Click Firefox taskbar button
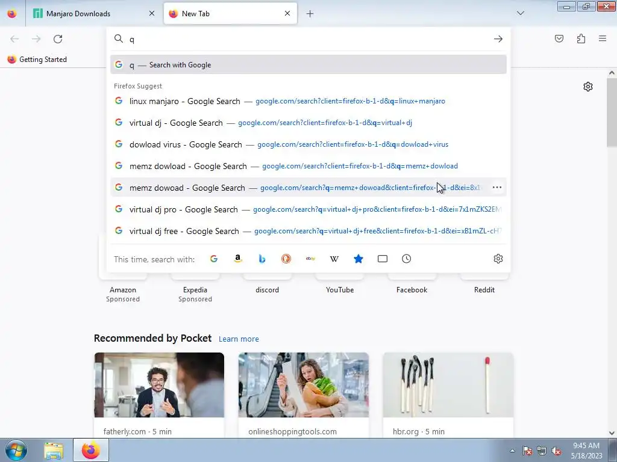The width and height of the screenshot is (617, 462). 91,450
